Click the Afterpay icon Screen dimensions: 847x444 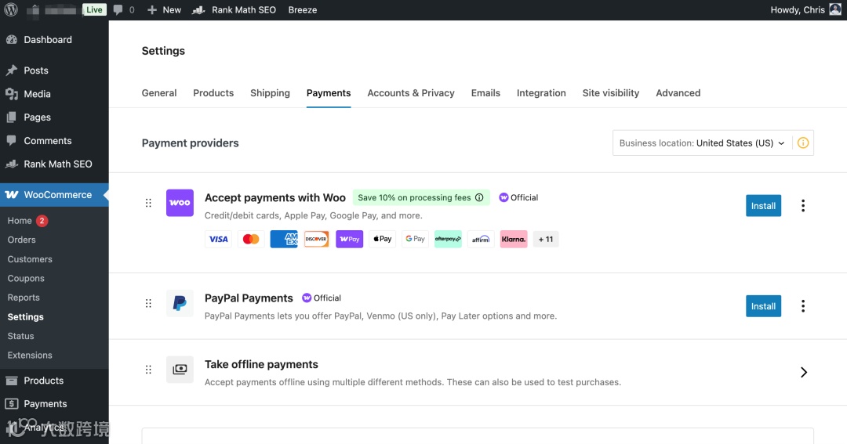(x=448, y=239)
